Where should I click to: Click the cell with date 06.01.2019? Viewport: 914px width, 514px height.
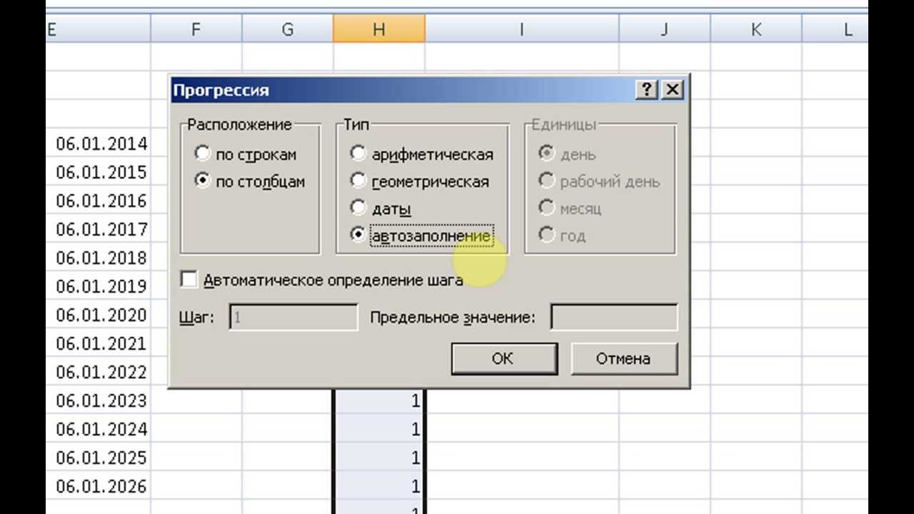tap(99, 286)
